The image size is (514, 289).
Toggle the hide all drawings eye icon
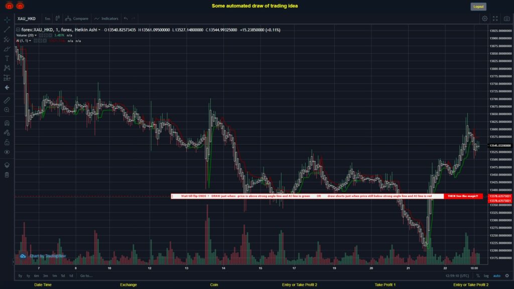[x=7, y=152]
